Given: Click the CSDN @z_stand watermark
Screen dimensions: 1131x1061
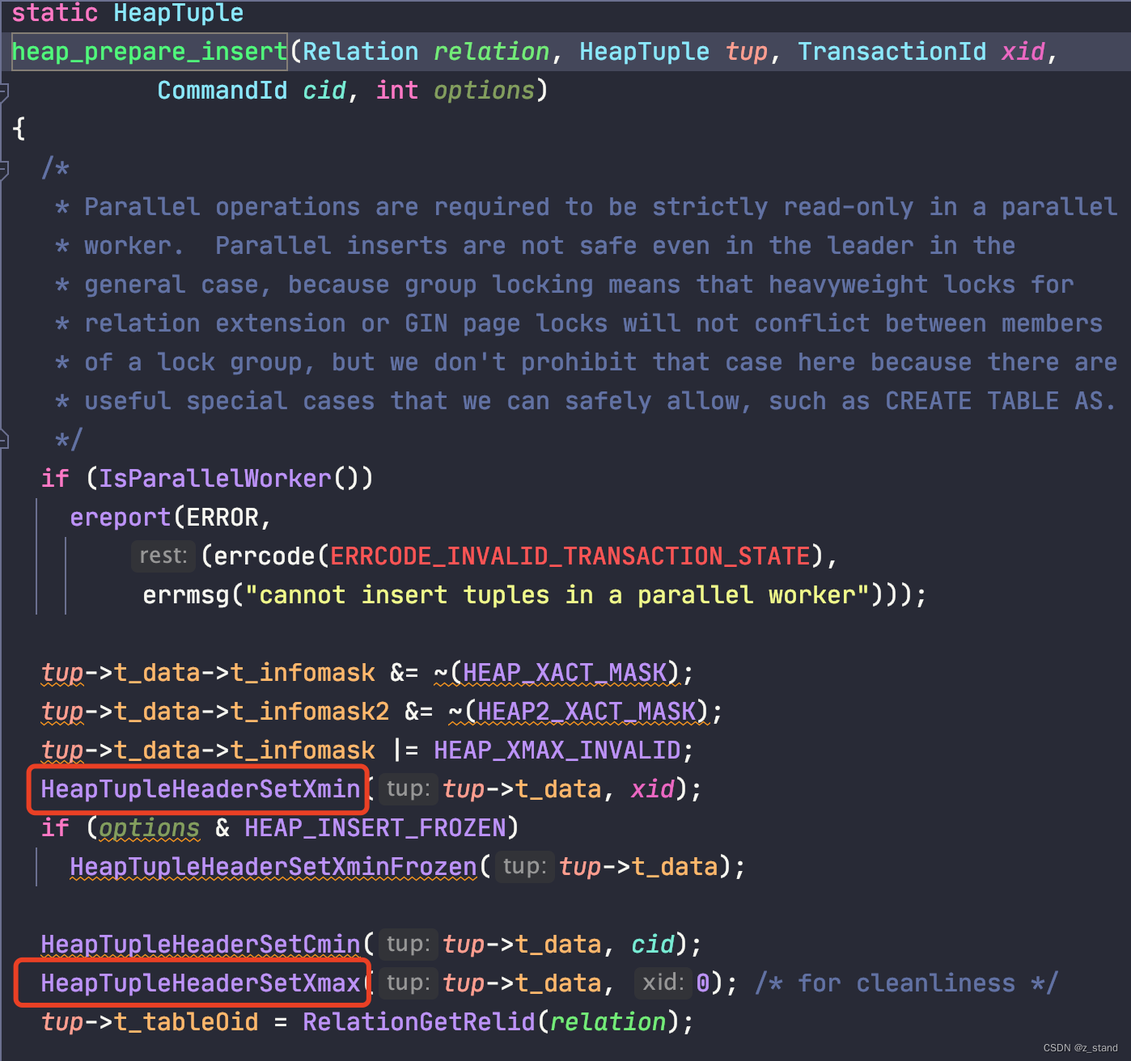Looking at the screenshot, I should pos(1080,1047).
